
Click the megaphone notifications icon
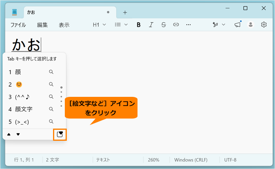(x=237, y=25)
